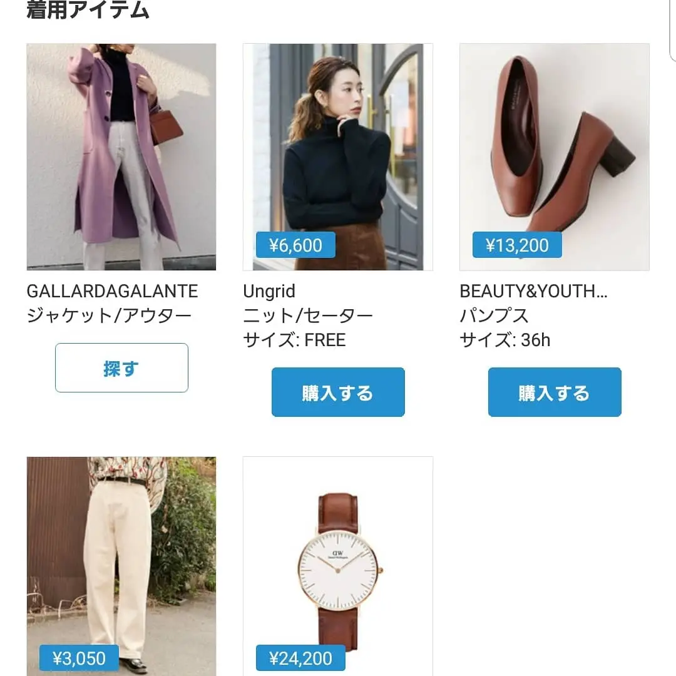The image size is (676, 676).
Task: Click the サイズ: FREE size label
Action: 294,340
